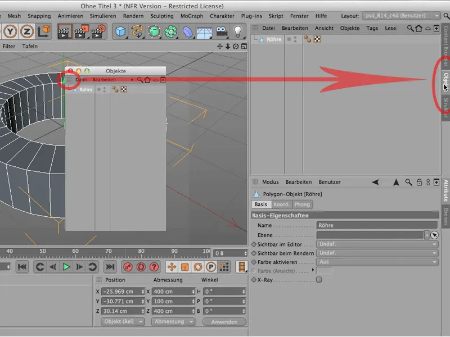Open Objekt (Rel) coordinate dropdown

click(123, 321)
